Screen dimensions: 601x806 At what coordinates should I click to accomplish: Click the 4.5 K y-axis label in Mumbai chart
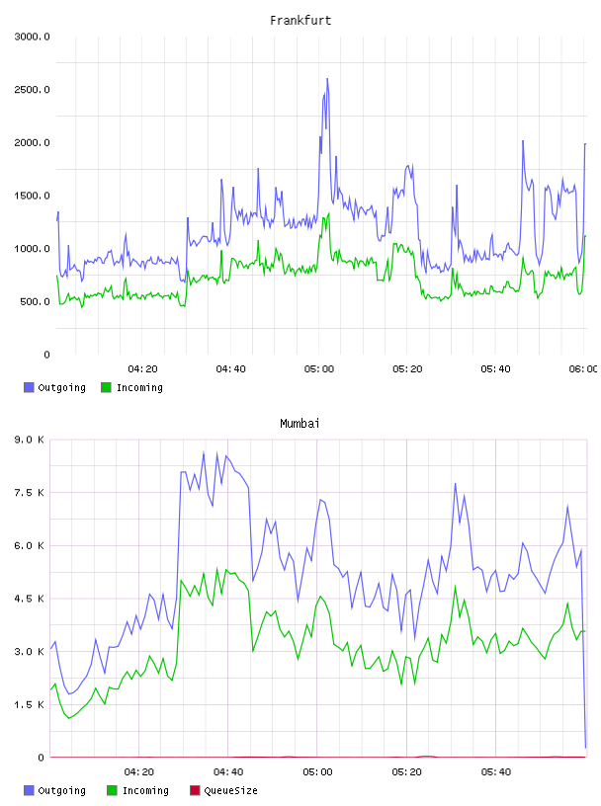click(x=30, y=599)
